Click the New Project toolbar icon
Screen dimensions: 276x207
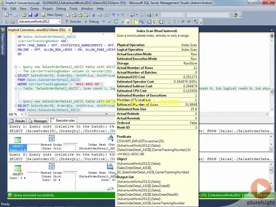point(6,15)
